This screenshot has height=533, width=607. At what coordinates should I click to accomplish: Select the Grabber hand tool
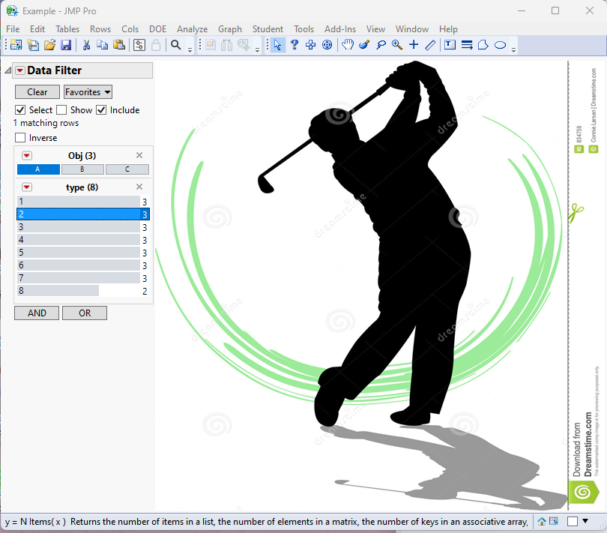pos(348,45)
